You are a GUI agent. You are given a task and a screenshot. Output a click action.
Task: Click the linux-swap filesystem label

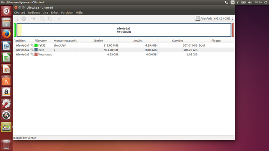(45, 54)
